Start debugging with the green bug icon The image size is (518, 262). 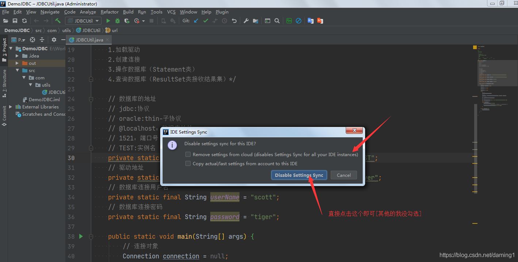tap(118, 21)
